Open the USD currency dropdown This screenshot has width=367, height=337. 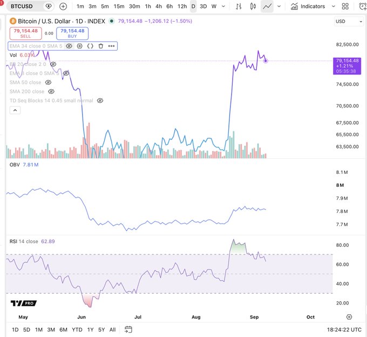(x=349, y=21)
